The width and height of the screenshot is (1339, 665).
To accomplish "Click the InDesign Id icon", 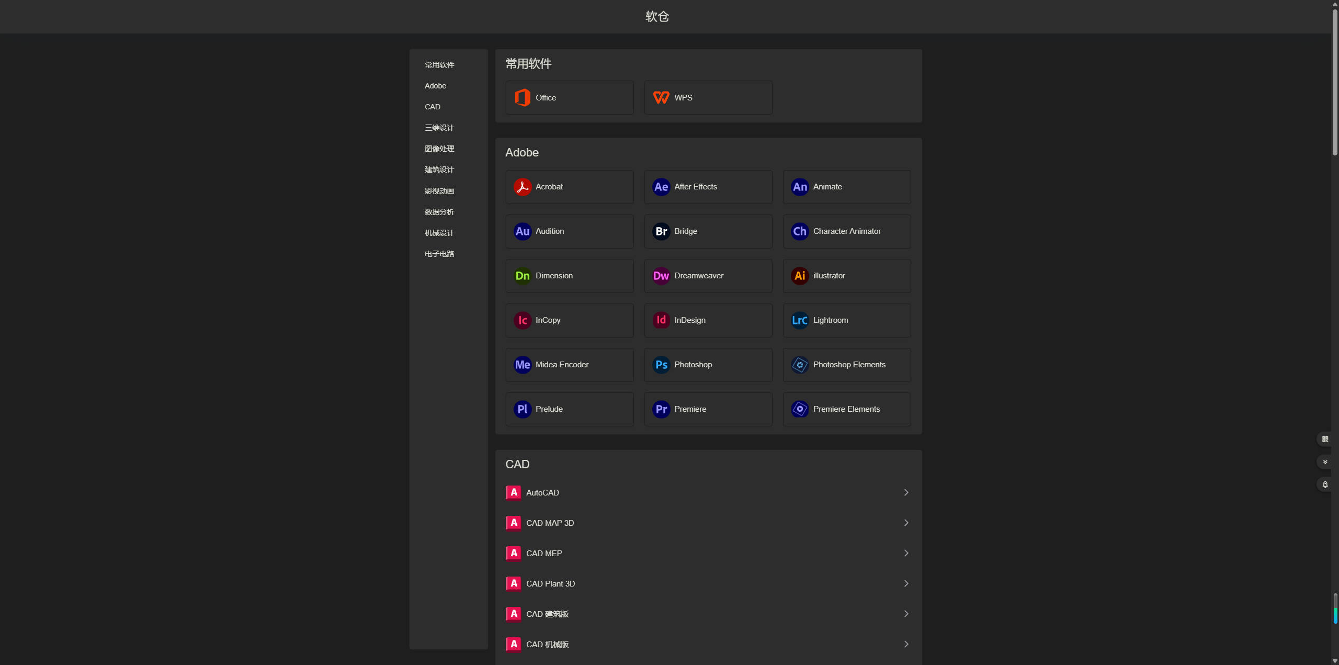I will pyautogui.click(x=661, y=320).
